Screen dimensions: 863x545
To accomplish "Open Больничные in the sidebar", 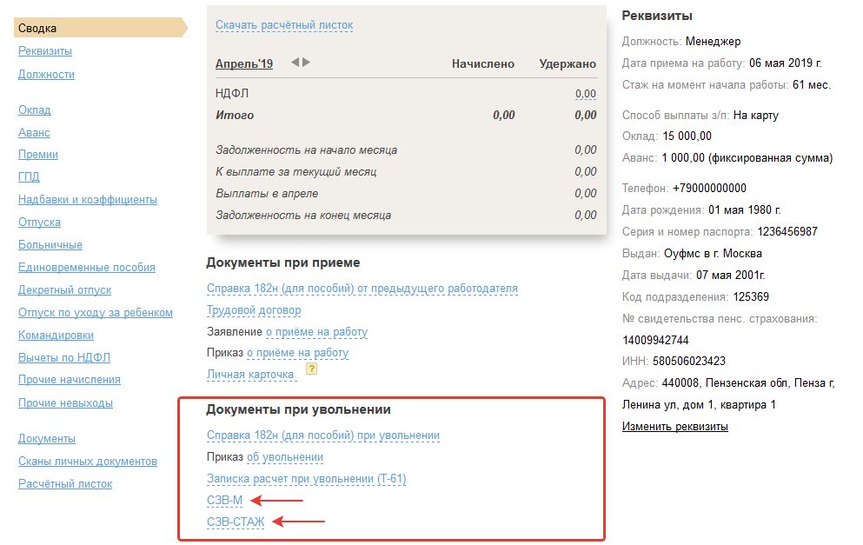I will (50, 244).
